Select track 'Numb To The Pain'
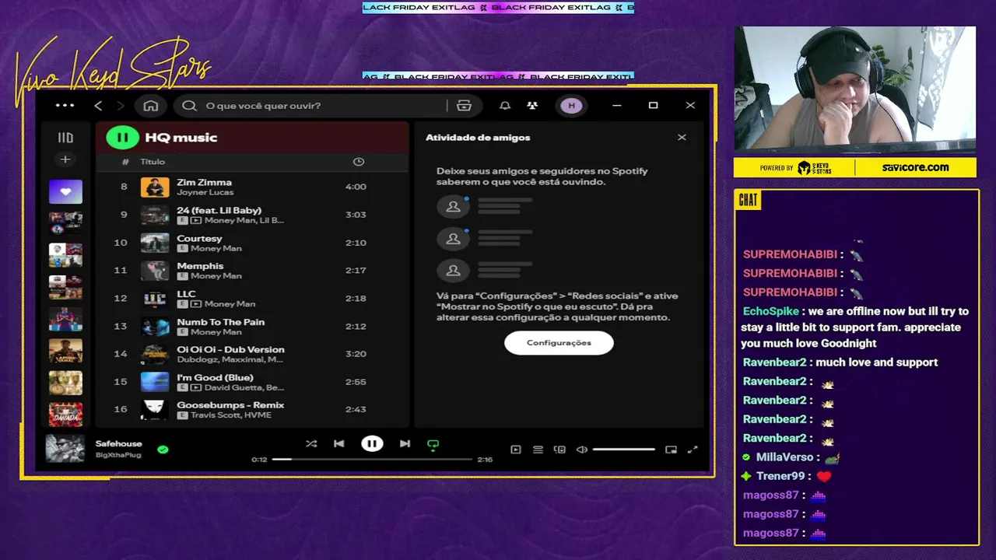The width and height of the screenshot is (996, 560). (x=220, y=322)
